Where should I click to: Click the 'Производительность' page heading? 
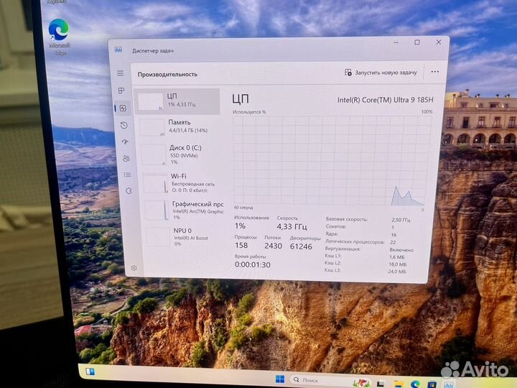167,74
